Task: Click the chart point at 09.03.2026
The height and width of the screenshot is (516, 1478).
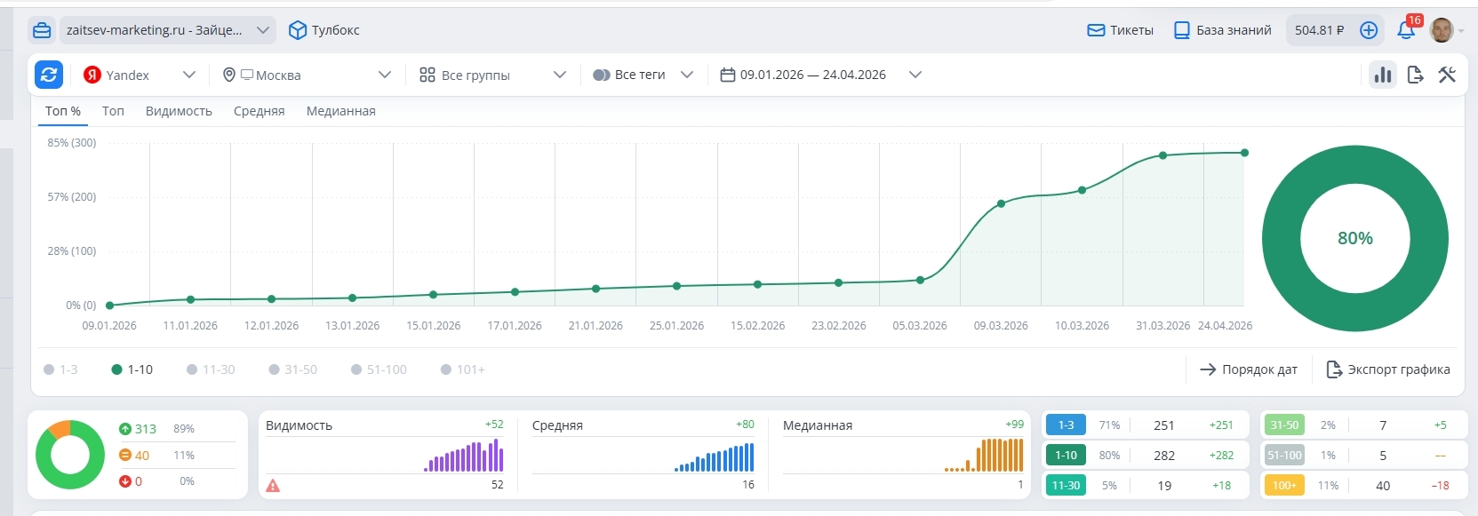Action: pos(1001,203)
